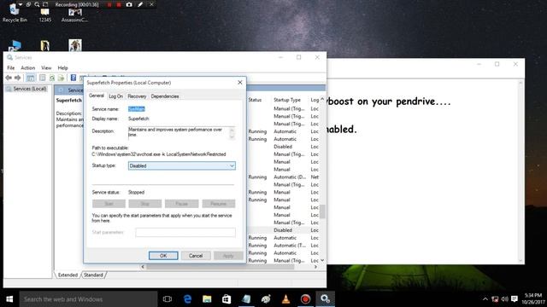Close the Superfetch Properties dialog
The width and height of the screenshot is (547, 307).
[239, 83]
